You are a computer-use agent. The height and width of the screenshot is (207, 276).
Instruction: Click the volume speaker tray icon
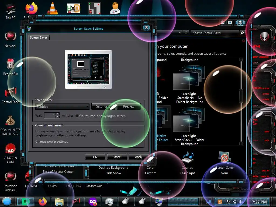pos(241,202)
